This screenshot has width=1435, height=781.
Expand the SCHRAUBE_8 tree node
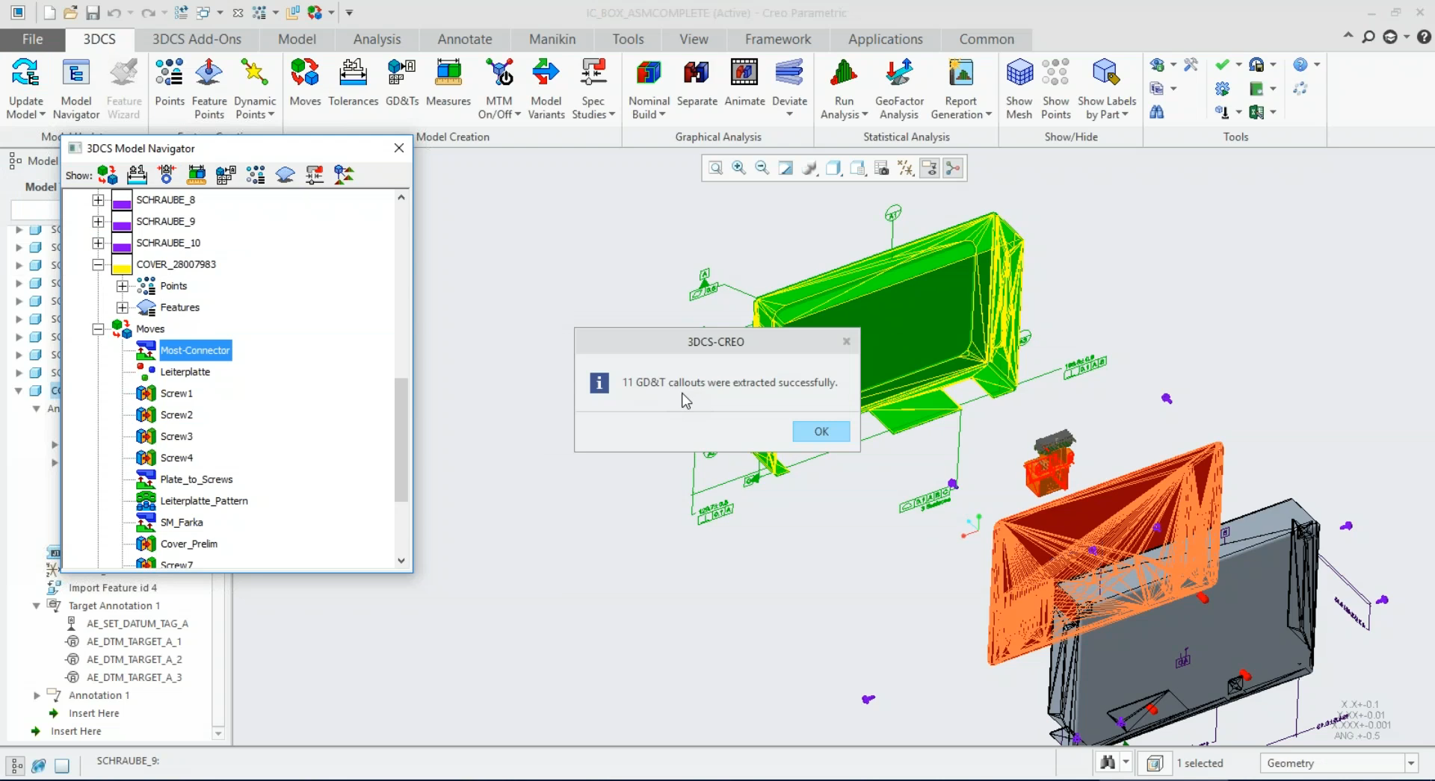click(98, 199)
